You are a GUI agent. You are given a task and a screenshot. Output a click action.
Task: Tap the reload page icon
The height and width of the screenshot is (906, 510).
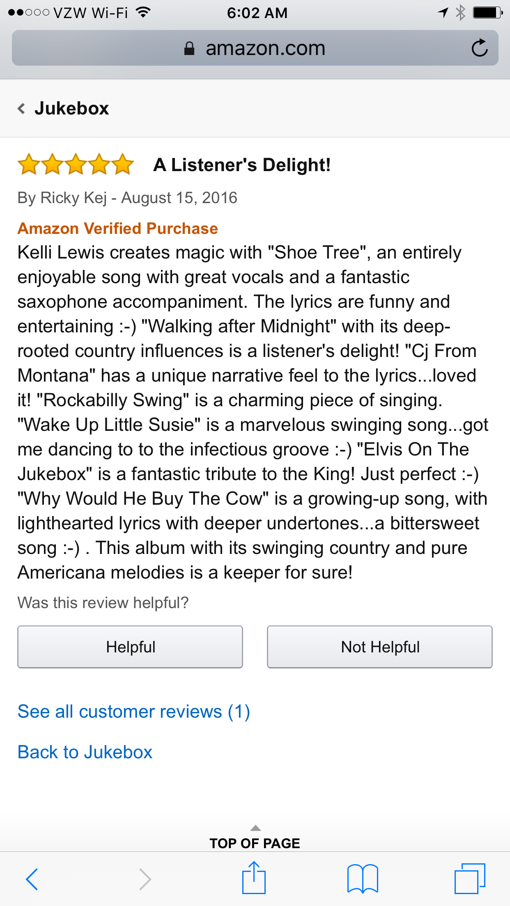point(479,48)
